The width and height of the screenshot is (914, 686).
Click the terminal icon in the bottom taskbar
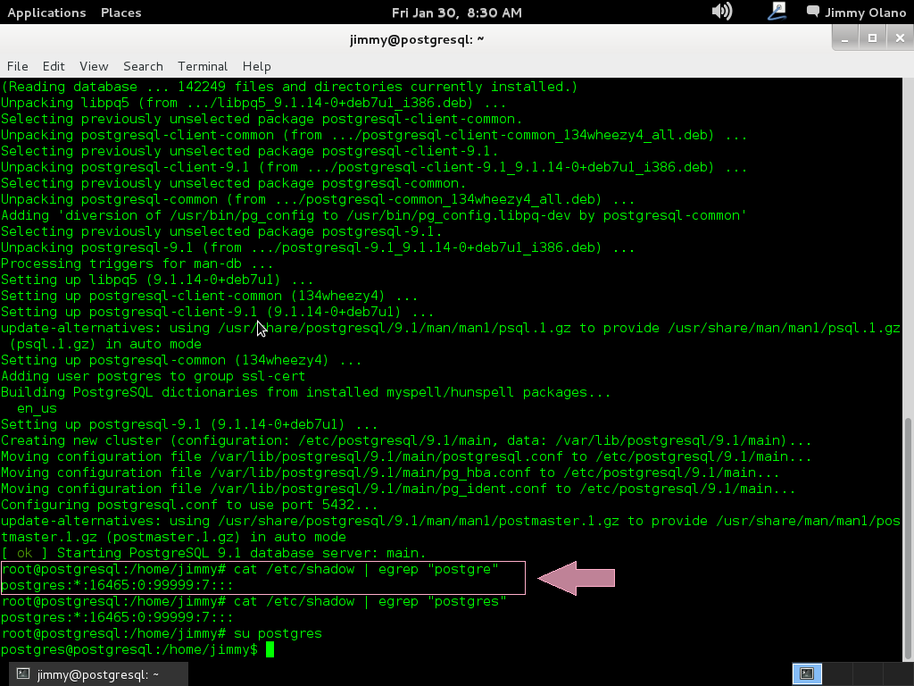23,674
